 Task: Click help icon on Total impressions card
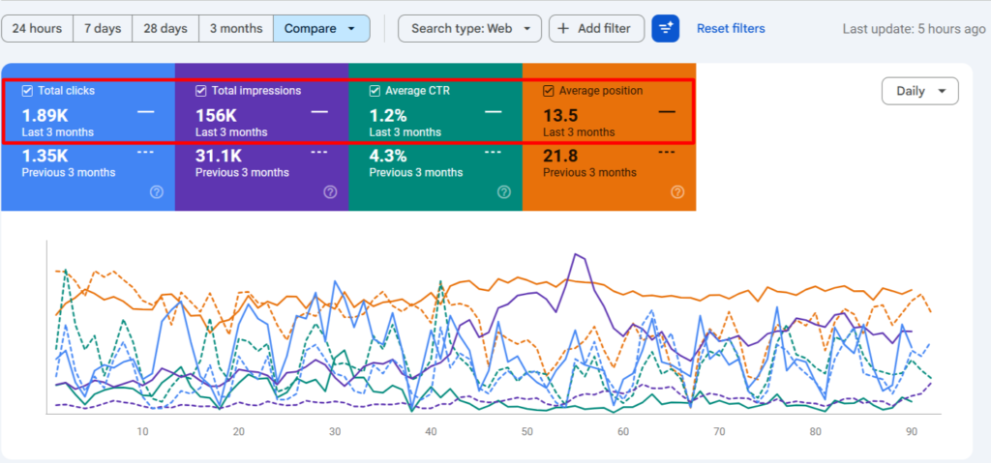330,192
